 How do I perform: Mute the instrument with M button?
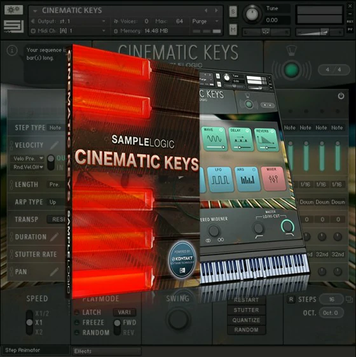233,30
